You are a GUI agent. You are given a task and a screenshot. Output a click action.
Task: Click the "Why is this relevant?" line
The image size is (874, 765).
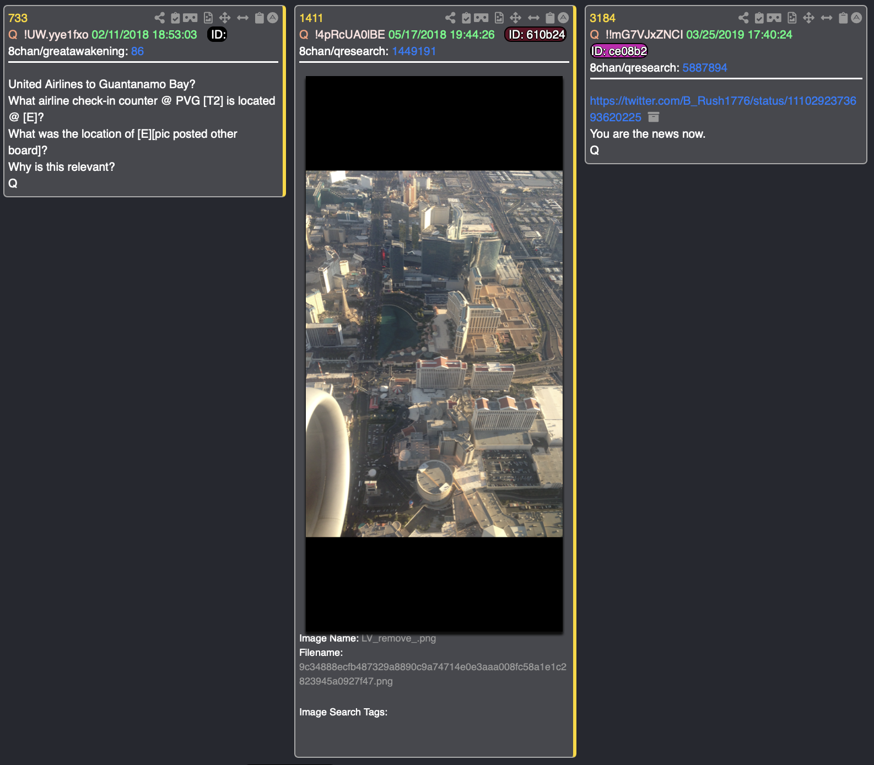62,167
